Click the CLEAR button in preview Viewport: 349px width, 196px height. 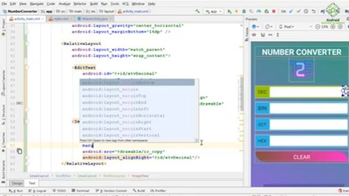(302, 157)
